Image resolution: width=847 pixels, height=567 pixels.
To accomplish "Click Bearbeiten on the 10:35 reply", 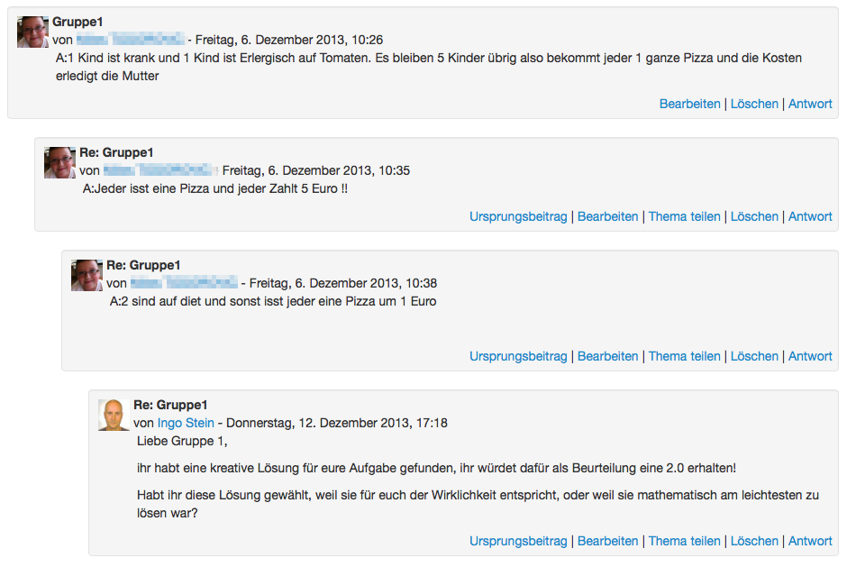I will click(x=607, y=216).
